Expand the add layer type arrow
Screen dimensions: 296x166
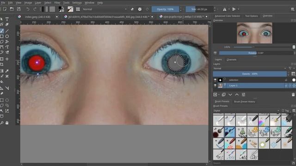[x=219, y=95]
